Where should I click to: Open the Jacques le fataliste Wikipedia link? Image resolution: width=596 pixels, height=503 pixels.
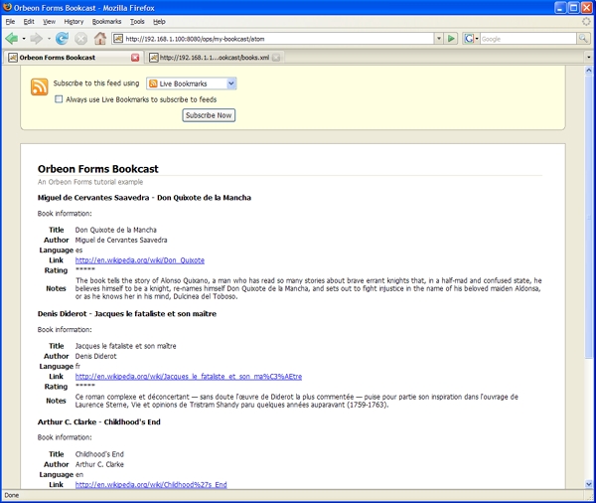pos(188,377)
